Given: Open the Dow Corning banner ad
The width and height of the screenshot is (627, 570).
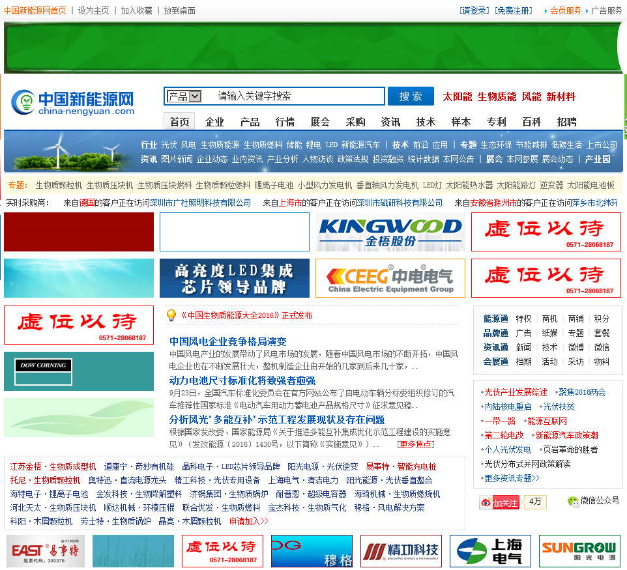Looking at the screenshot, I should [x=79, y=371].
